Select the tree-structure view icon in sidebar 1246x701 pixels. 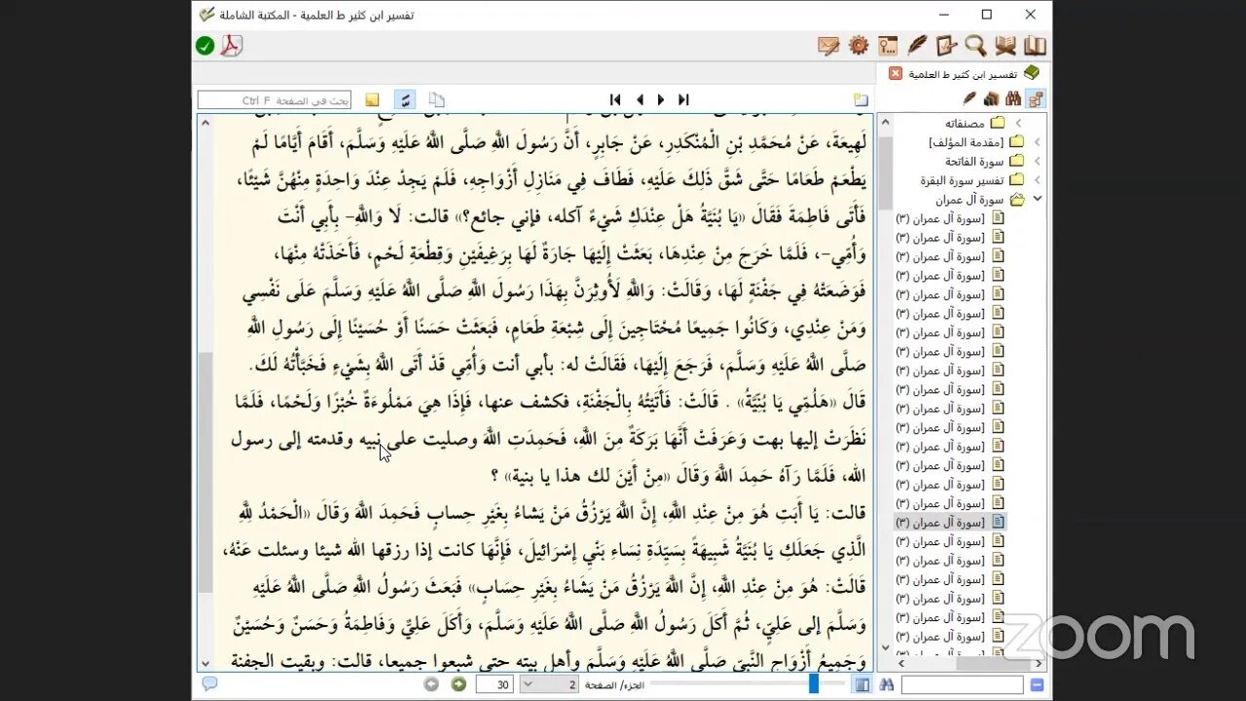(1036, 98)
